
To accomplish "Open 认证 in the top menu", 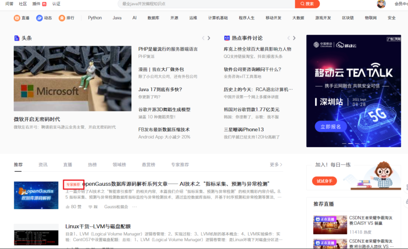I will click(x=56, y=4).
